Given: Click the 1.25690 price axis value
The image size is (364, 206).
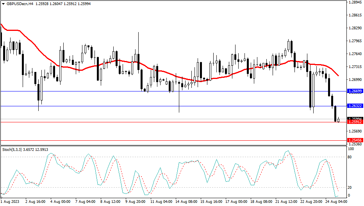Looking at the screenshot, I should pyautogui.click(x=355, y=131).
